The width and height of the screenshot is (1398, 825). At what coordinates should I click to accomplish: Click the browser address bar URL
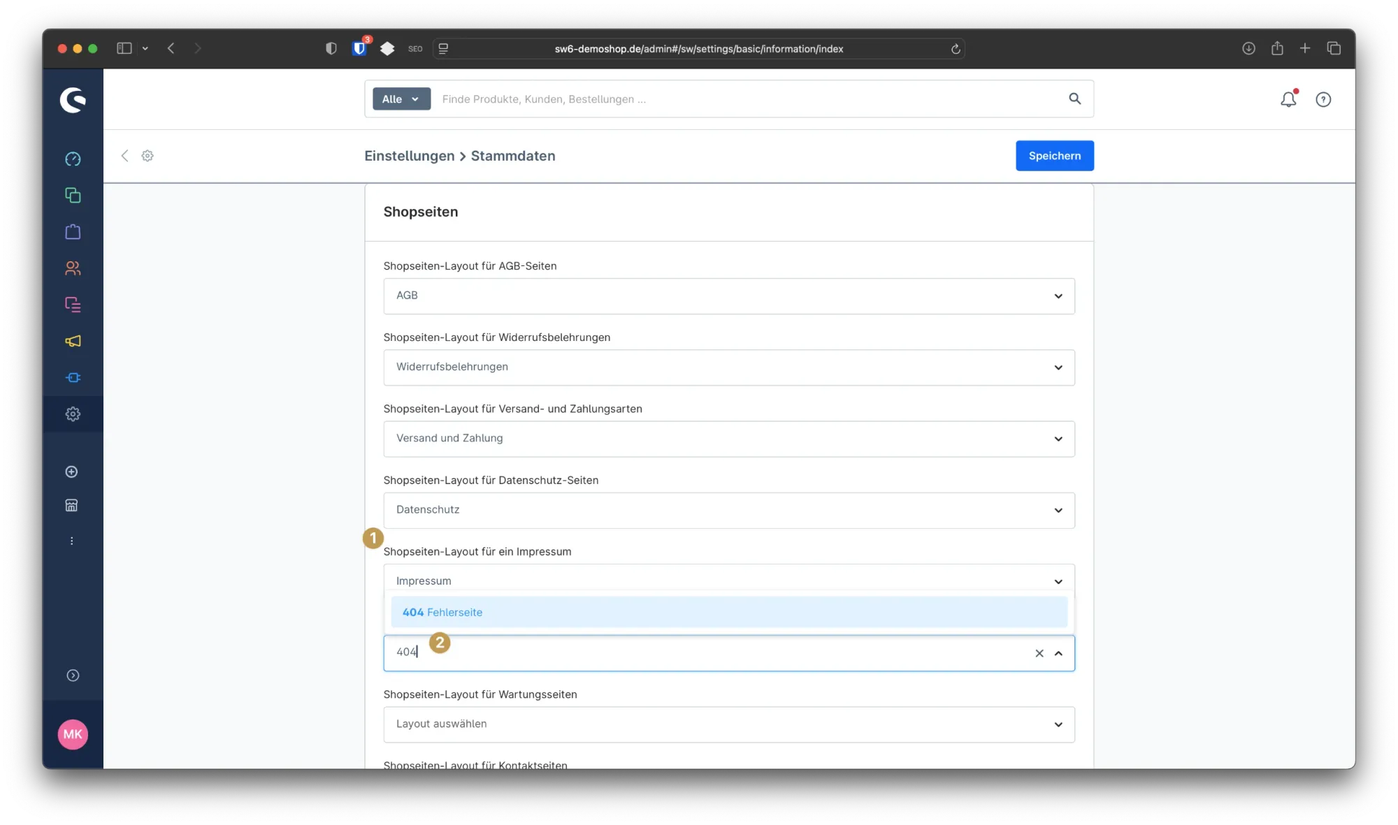[x=699, y=49]
